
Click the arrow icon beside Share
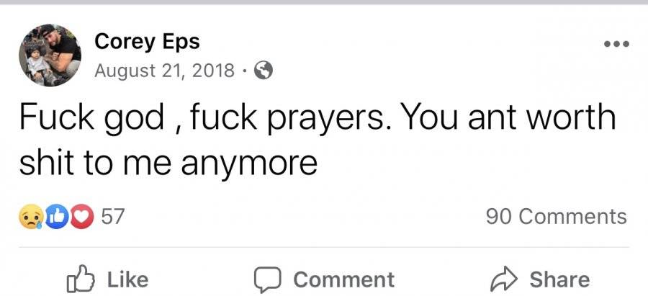[503, 279]
